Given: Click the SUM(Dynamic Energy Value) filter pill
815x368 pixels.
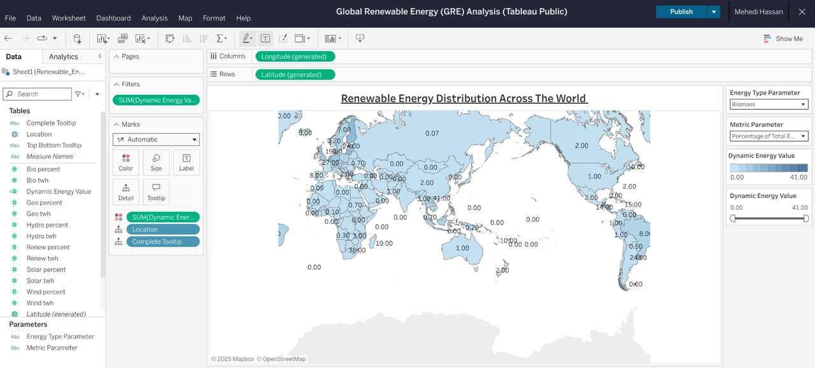Looking at the screenshot, I should [156, 100].
